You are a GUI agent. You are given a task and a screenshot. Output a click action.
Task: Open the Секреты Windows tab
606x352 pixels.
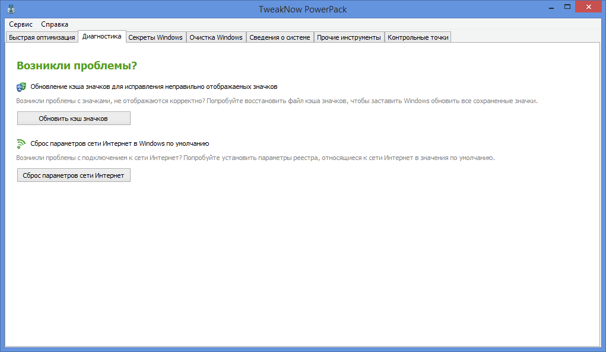click(x=156, y=37)
